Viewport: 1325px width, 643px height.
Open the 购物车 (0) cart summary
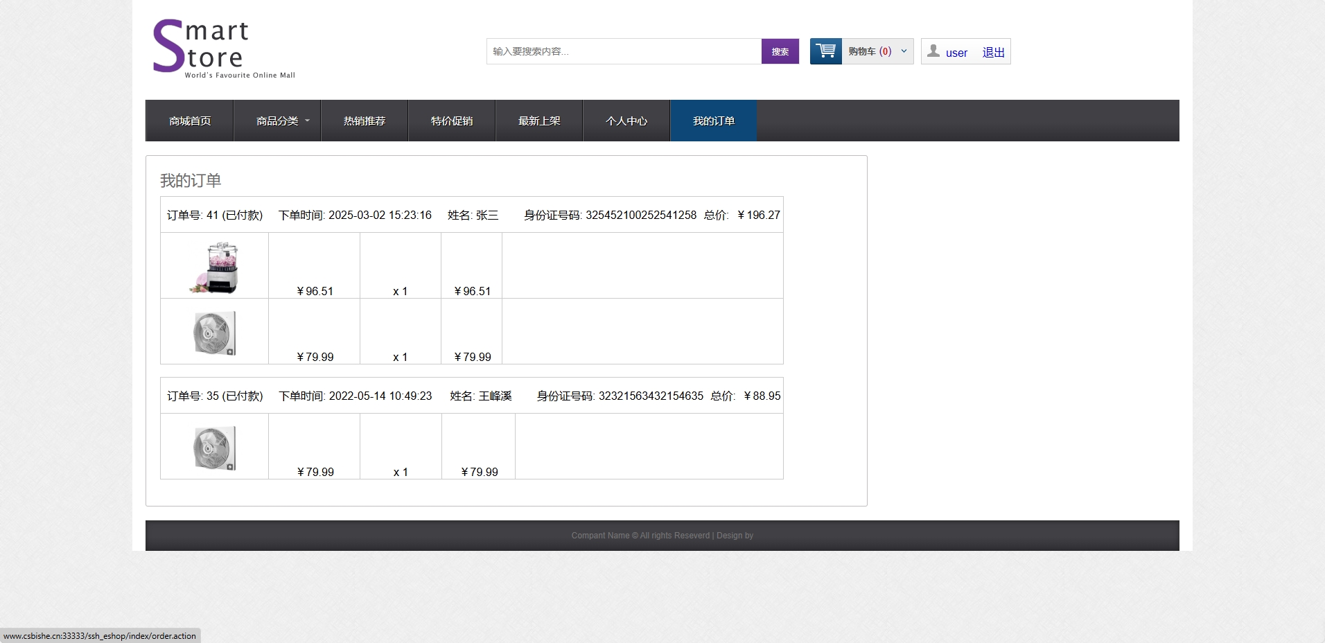click(x=869, y=51)
